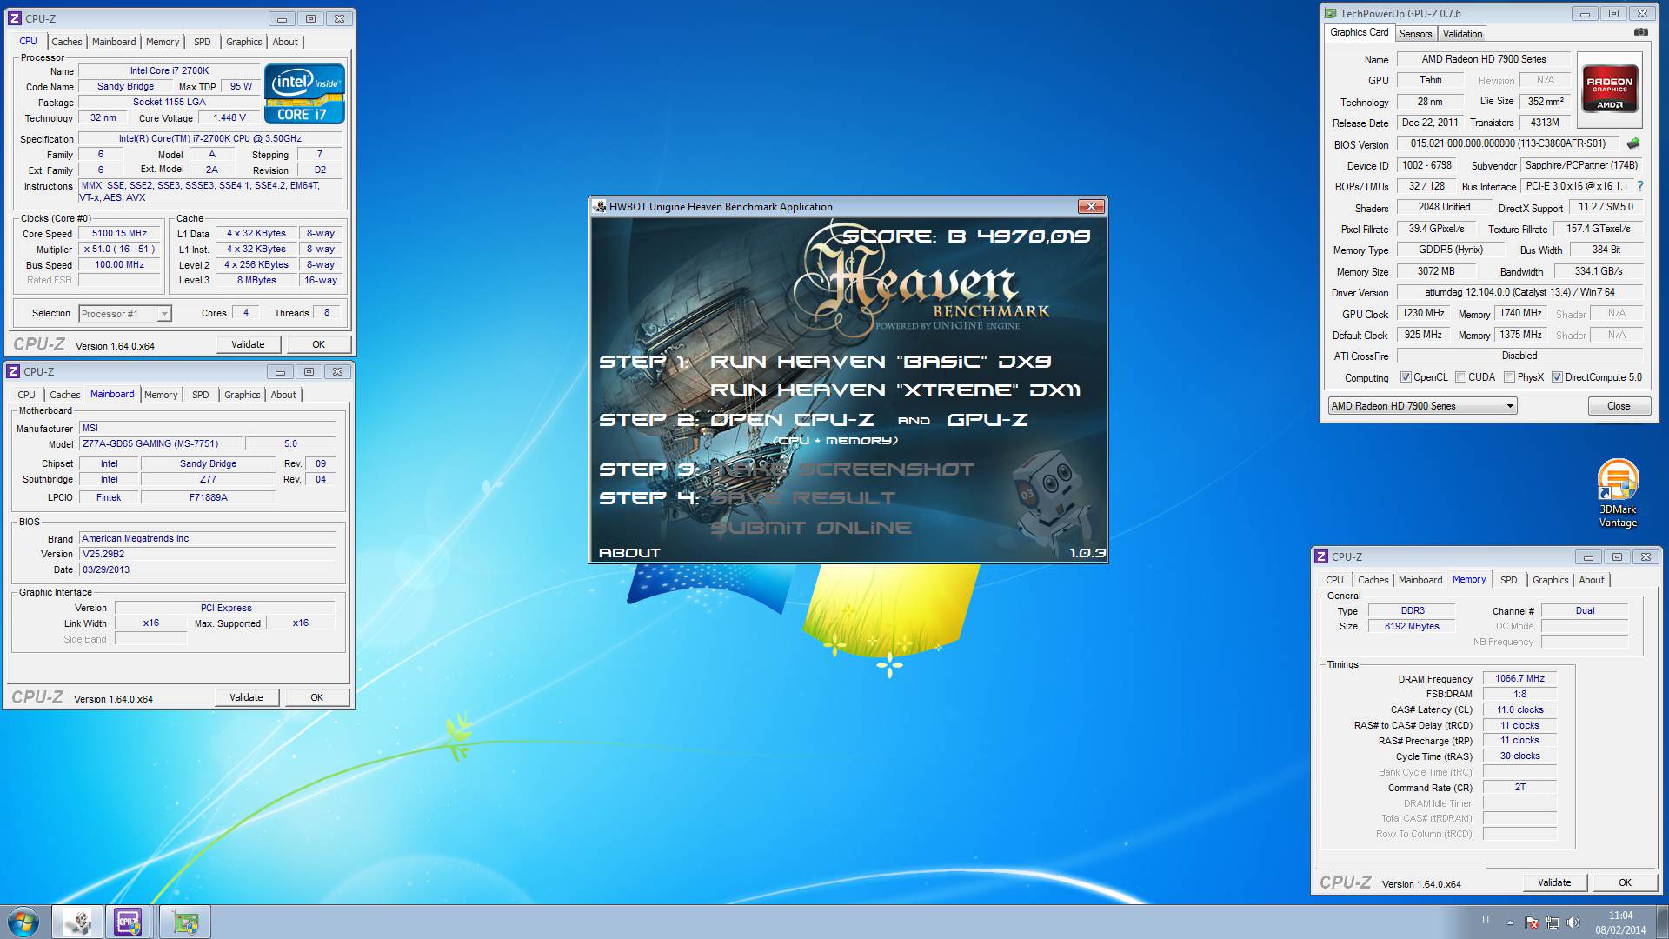1669x939 pixels.
Task: Click Save Result in HWBOT Heaven
Action: click(x=802, y=498)
